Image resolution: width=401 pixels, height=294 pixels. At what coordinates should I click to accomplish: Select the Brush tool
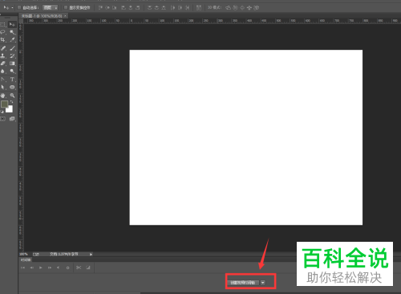pyautogui.click(x=12, y=48)
